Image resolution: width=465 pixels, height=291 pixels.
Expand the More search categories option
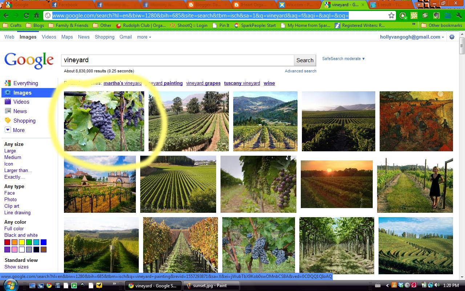pyautogui.click(x=15, y=130)
